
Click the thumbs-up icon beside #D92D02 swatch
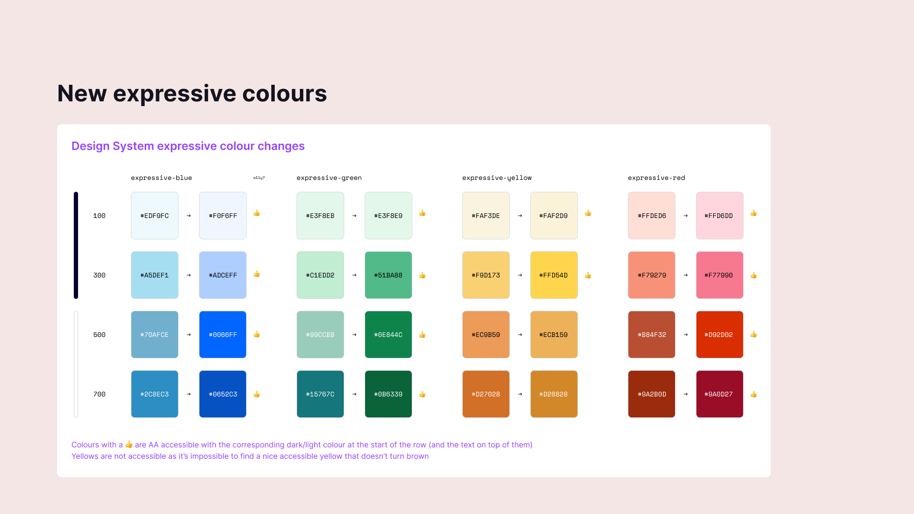(x=754, y=335)
